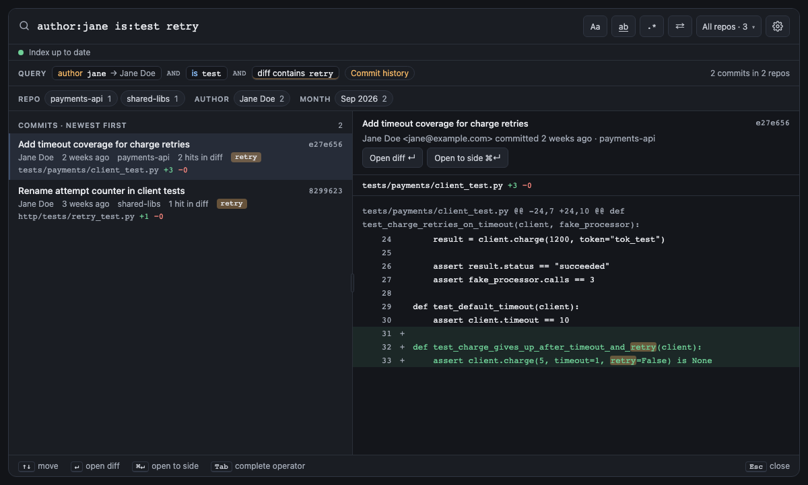Open the All repos dropdown

point(729,26)
